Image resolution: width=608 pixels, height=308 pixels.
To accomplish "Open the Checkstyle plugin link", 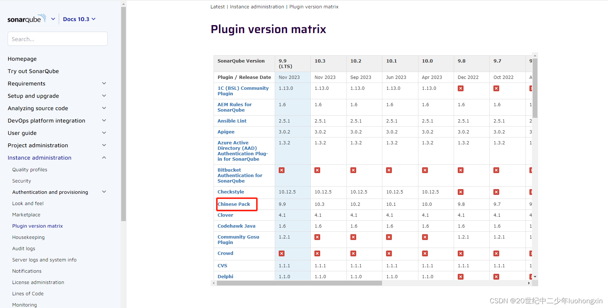I will coord(231,192).
